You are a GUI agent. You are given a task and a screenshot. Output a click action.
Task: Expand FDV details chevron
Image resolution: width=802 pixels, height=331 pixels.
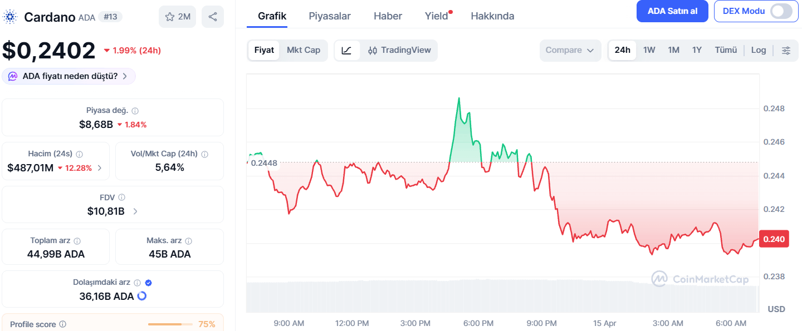(x=135, y=211)
